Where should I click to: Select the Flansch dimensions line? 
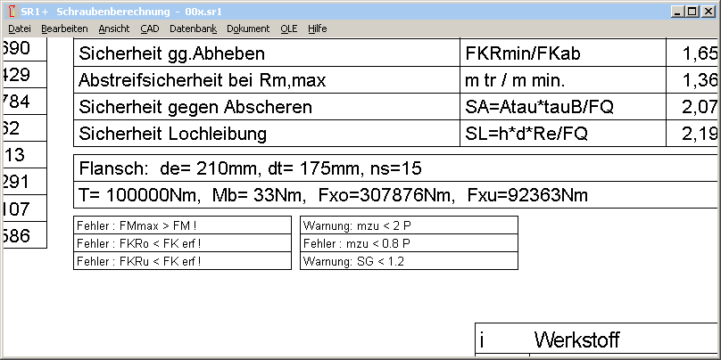point(250,168)
